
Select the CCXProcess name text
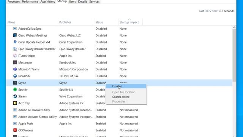25,130
